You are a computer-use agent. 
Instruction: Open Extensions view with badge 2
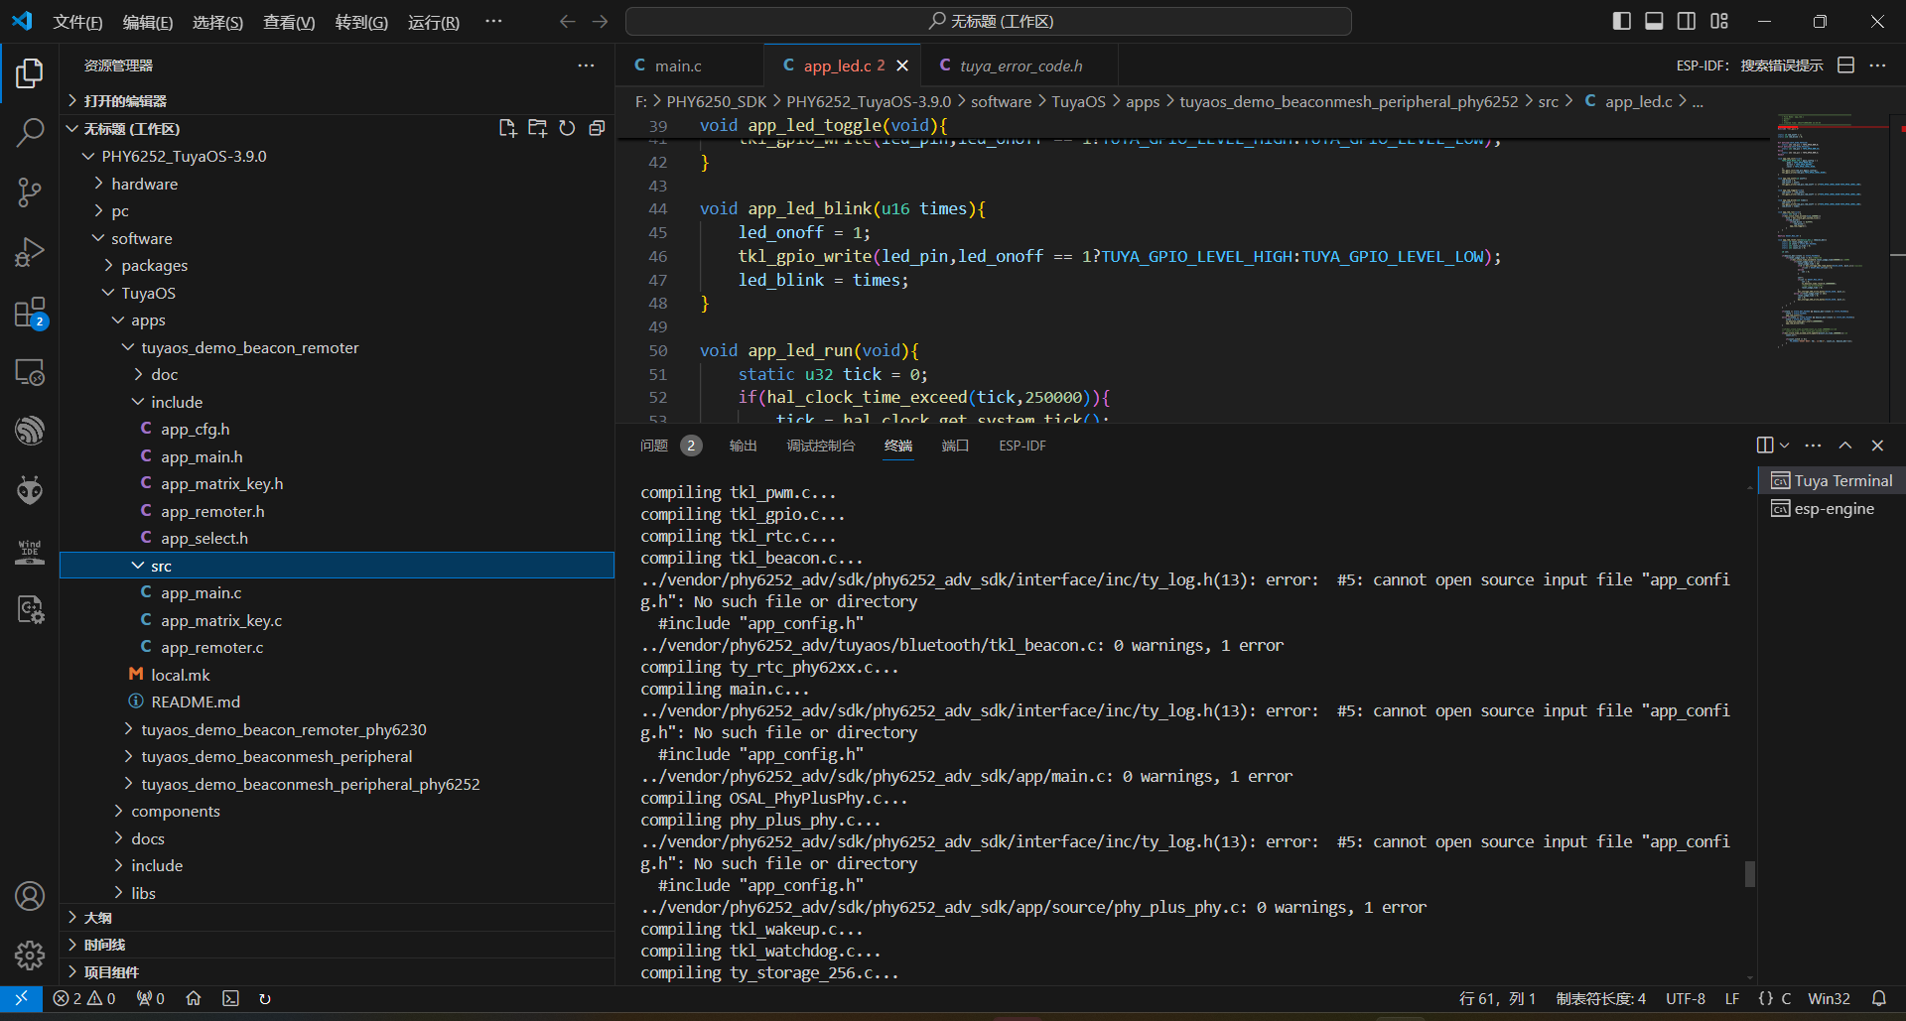(x=30, y=313)
